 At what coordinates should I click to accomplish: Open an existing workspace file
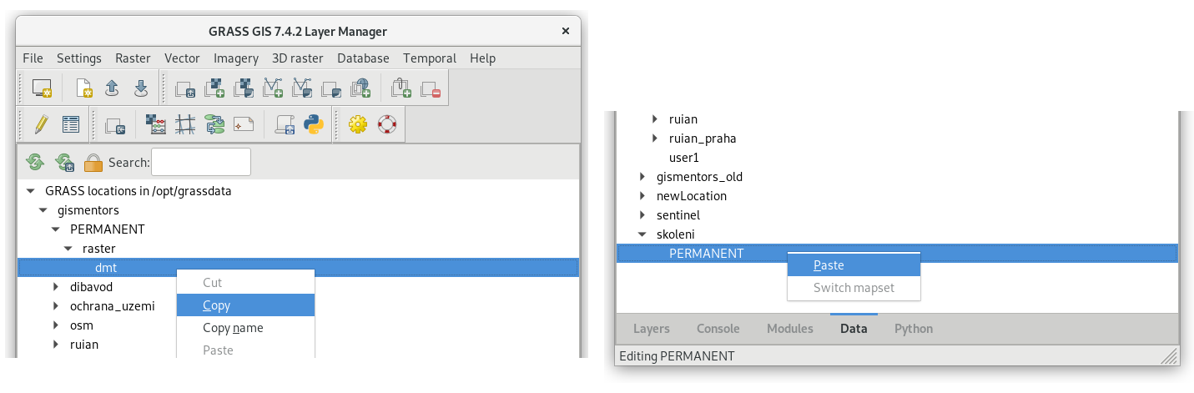(113, 88)
